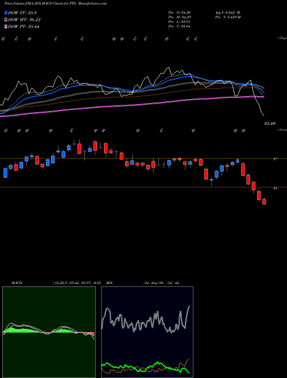Click the white DOW MT legend swatch
Viewport: 287px width, 378px height.
point(6,20)
